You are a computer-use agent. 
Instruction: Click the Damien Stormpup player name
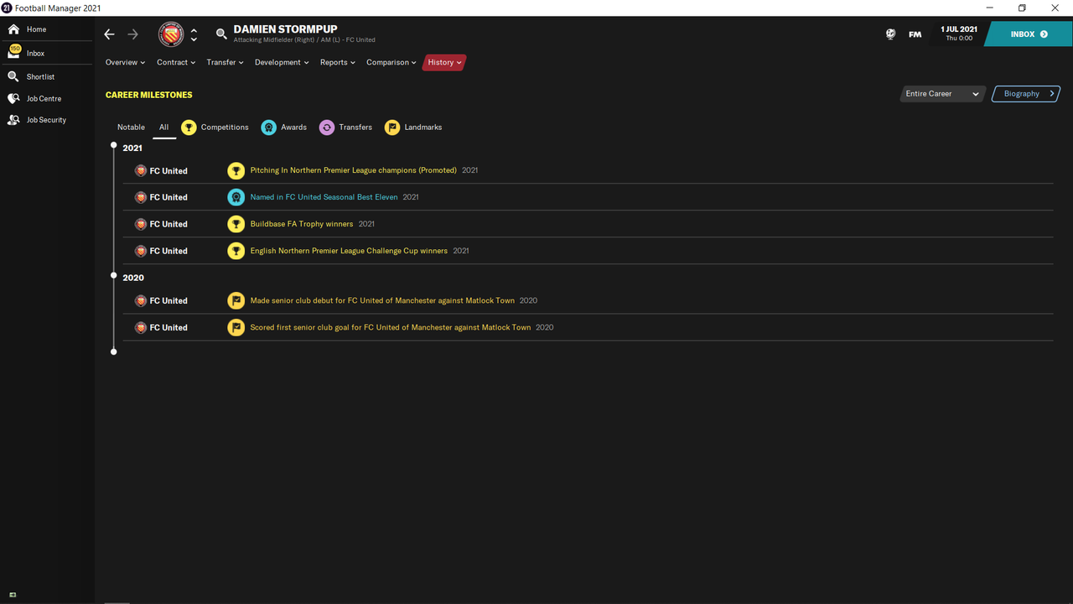click(285, 29)
